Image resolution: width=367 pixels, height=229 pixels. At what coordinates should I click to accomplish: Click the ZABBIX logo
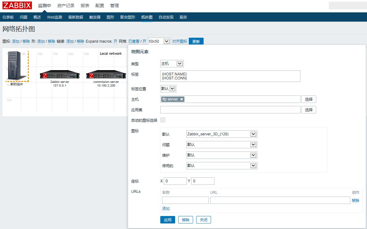[x=17, y=5]
